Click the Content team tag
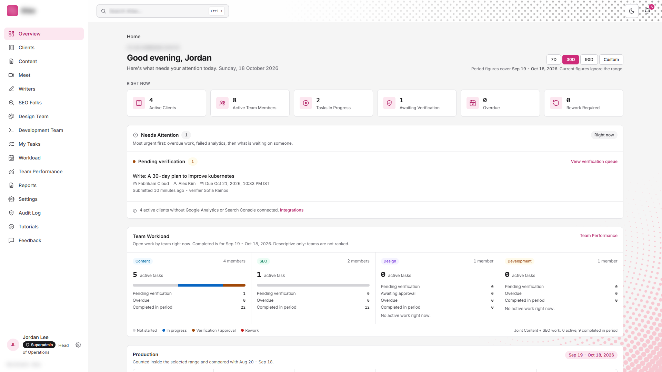Image resolution: width=662 pixels, height=372 pixels. point(143,261)
